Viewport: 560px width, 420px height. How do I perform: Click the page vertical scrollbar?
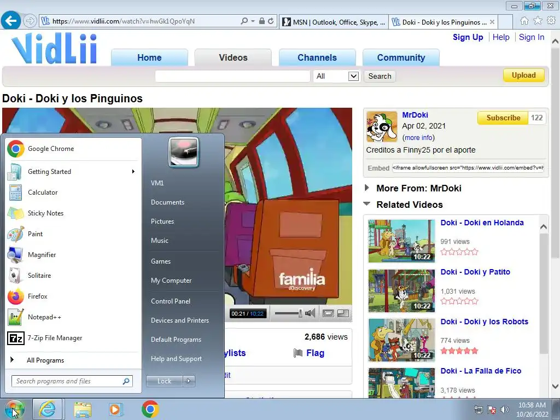tap(556, 154)
